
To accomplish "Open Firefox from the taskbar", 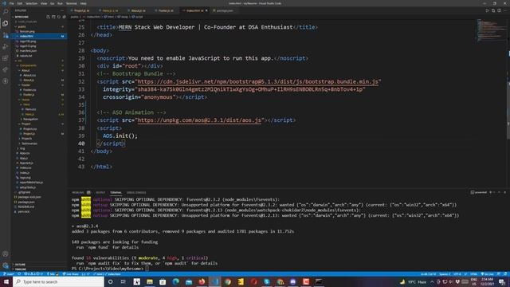I will click(x=202, y=281).
